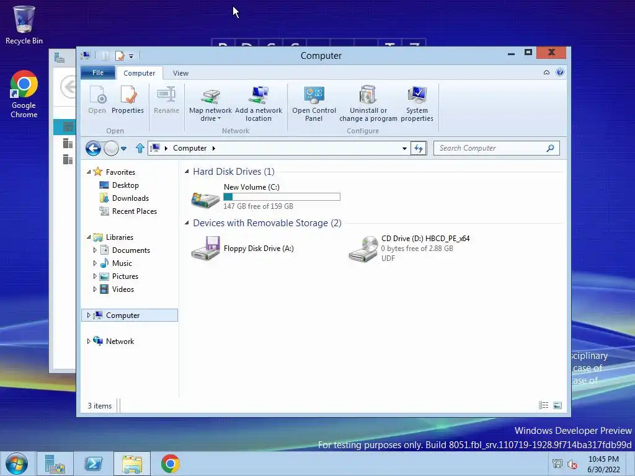
Task: Open Recycle Bin on desktop
Action: click(24, 25)
